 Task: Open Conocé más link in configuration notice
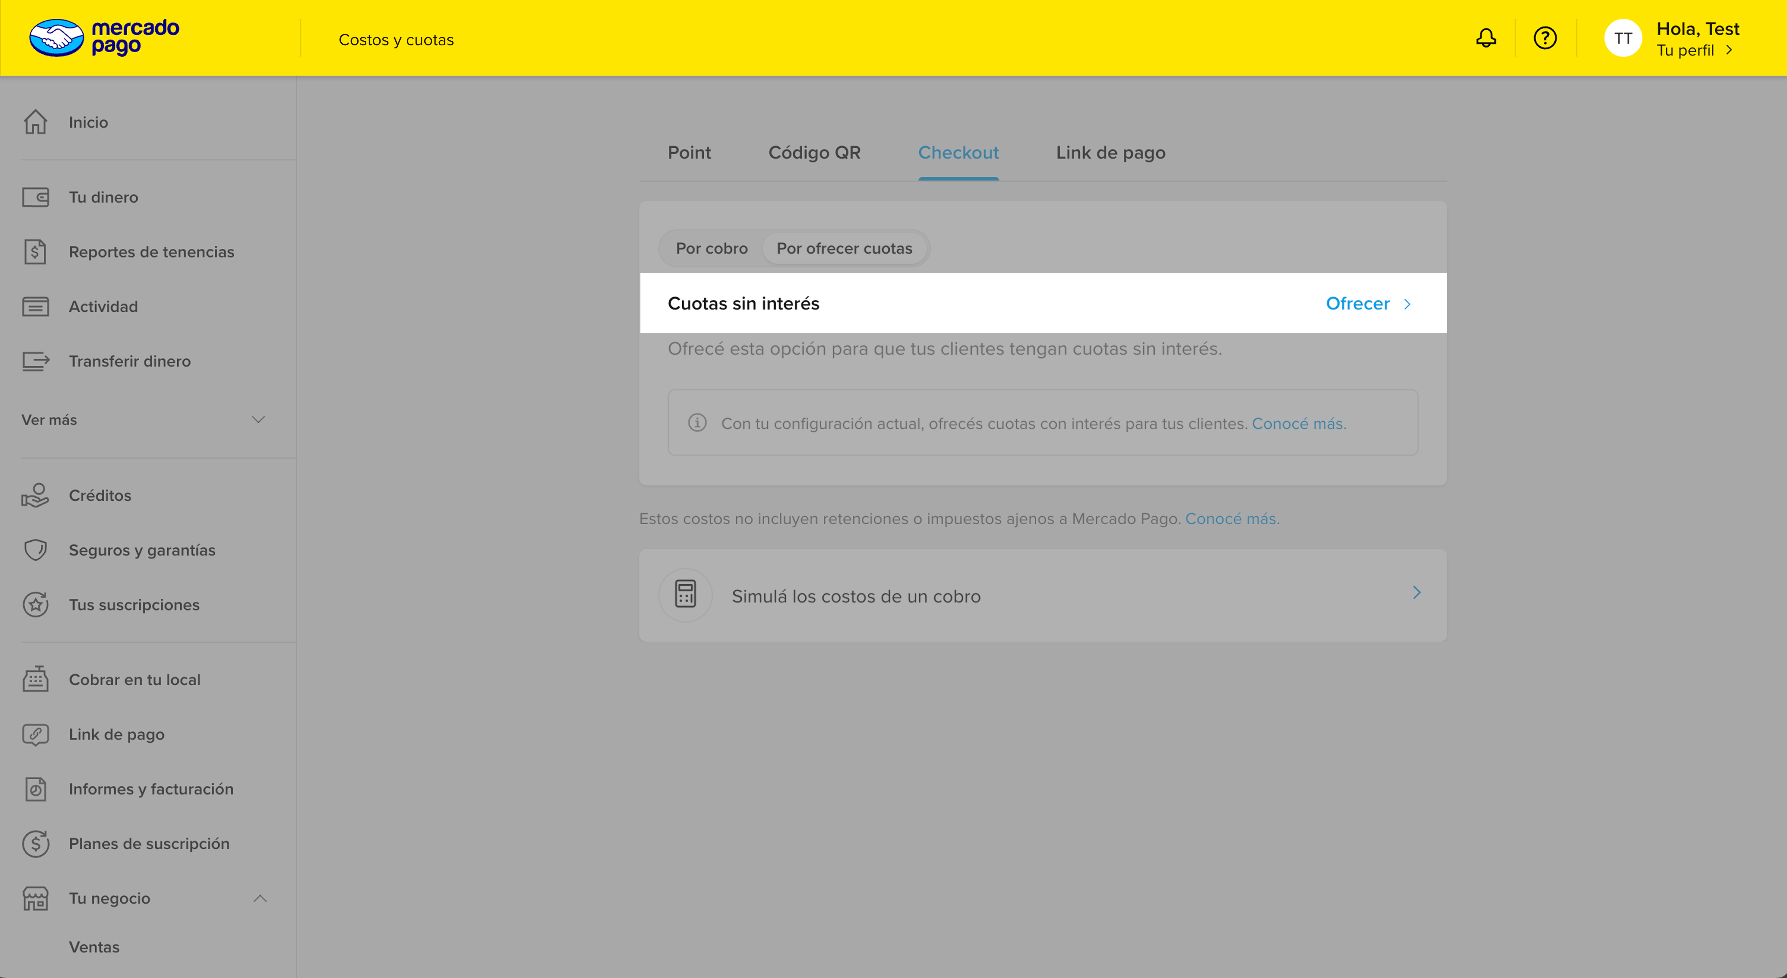(1299, 424)
